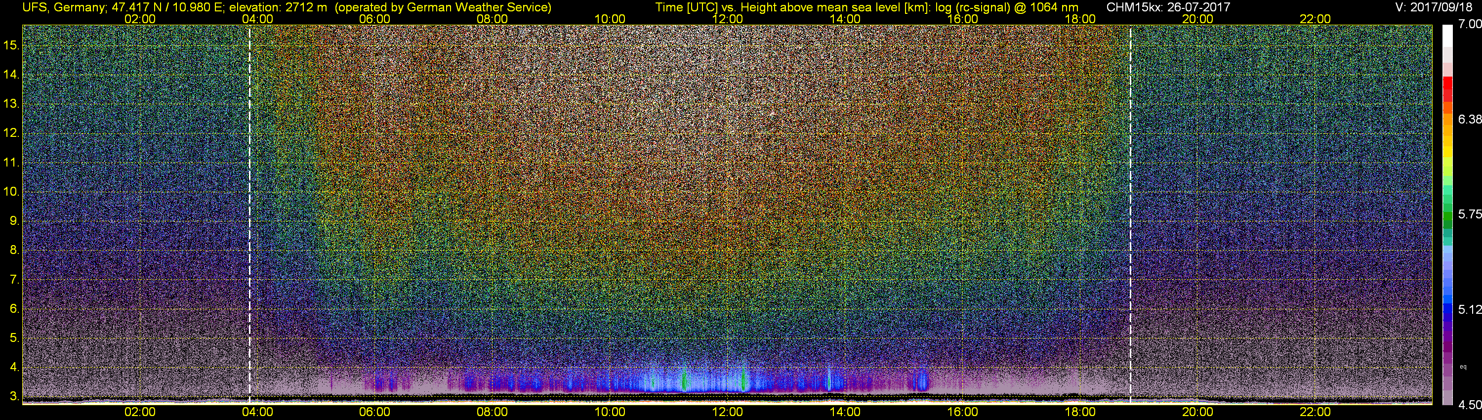Click the 6.38 label on color scale
1482x420 pixels.
click(1470, 119)
